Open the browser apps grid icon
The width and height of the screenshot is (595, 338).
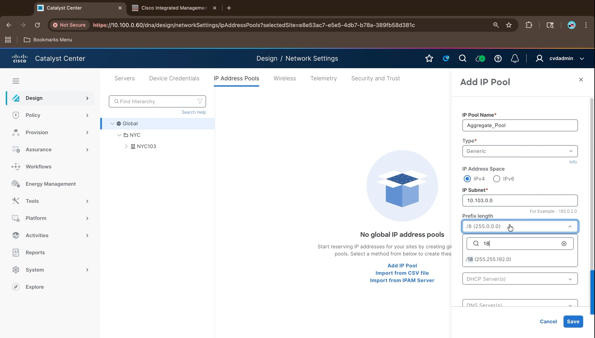click(x=8, y=40)
